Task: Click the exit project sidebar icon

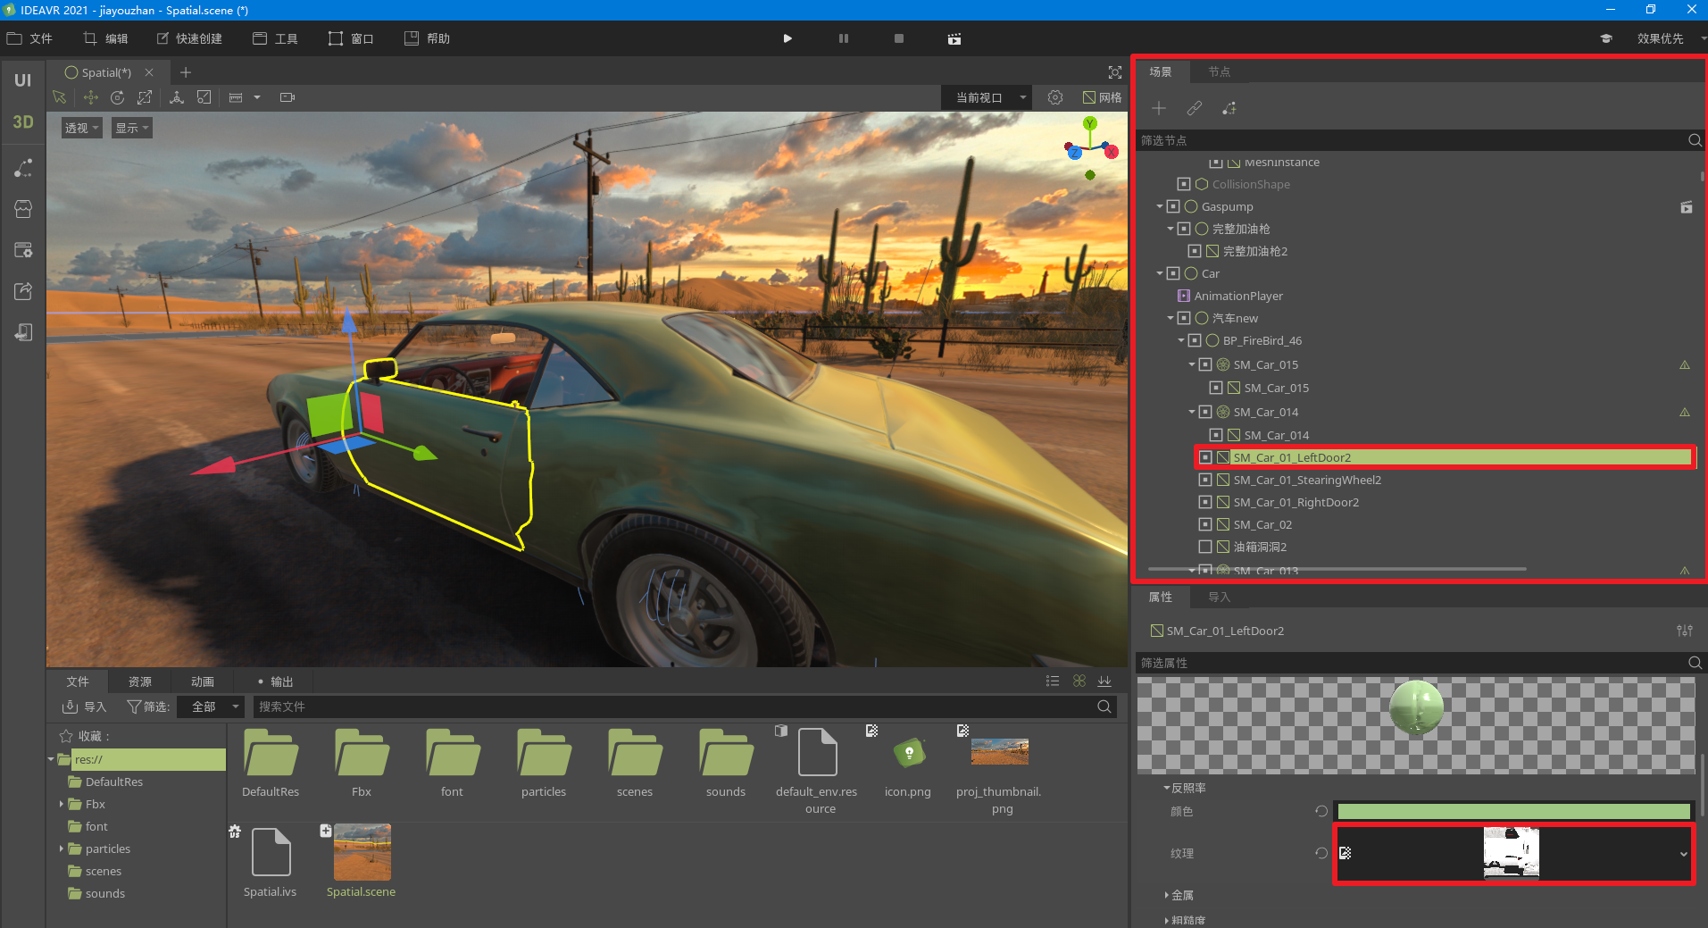Action: coord(24,332)
